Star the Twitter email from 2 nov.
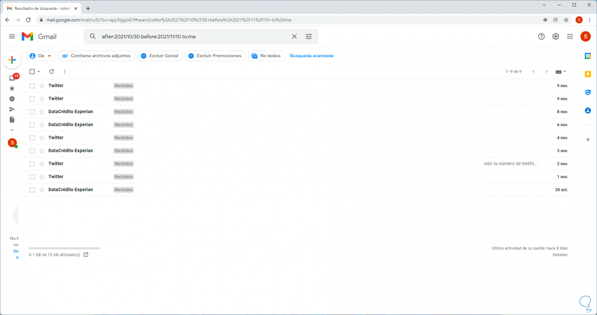Viewport: 597px width, 315px height. click(x=42, y=164)
